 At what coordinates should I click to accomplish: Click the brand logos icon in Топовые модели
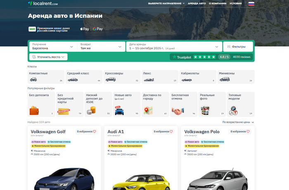233,111
